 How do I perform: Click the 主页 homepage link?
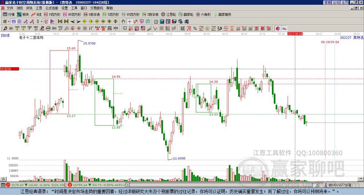[345, 2]
